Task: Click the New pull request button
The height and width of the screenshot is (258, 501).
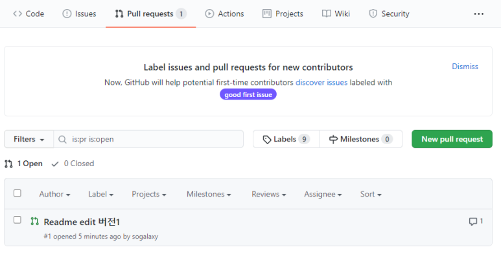Action: point(452,139)
